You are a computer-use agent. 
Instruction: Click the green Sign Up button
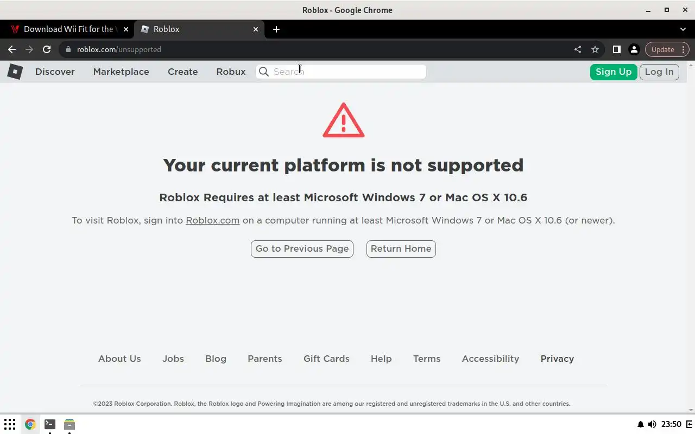pos(614,72)
